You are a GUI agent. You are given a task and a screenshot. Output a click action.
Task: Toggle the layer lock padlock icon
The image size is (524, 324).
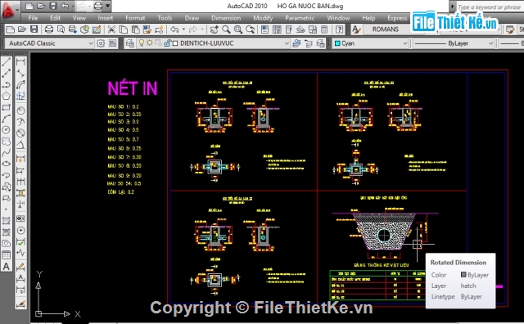[x=167, y=43]
